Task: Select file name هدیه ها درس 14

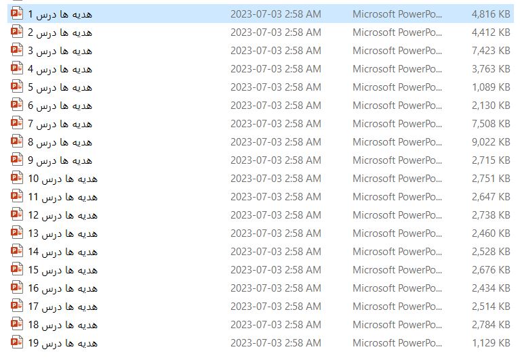Action: point(62,252)
